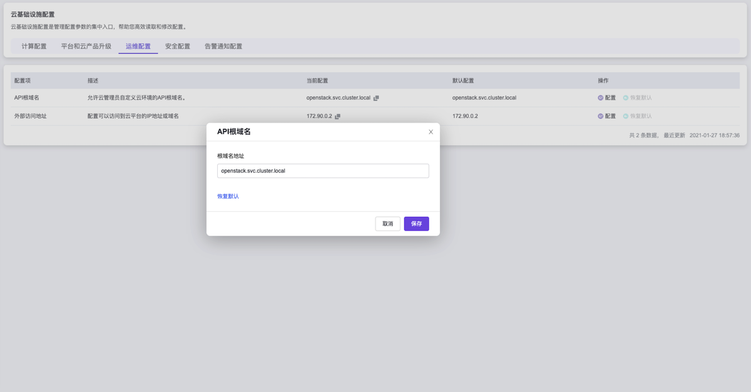
Task: Copy the current 172.90.0.2 address value
Action: (x=338, y=116)
